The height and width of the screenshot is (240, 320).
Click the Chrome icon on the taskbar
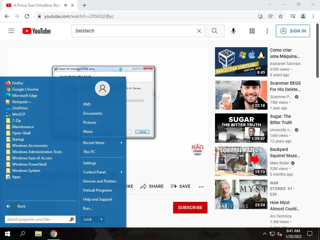pos(54,234)
